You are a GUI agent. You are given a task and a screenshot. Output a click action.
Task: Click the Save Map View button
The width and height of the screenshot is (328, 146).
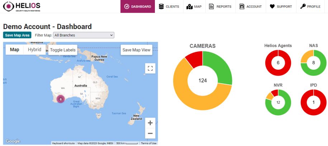(136, 50)
